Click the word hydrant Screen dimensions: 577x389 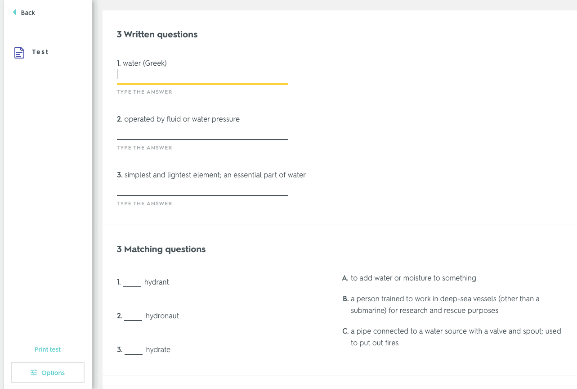coord(157,282)
